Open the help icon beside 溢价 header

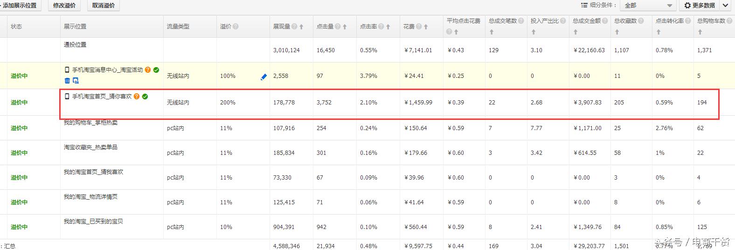236,27
